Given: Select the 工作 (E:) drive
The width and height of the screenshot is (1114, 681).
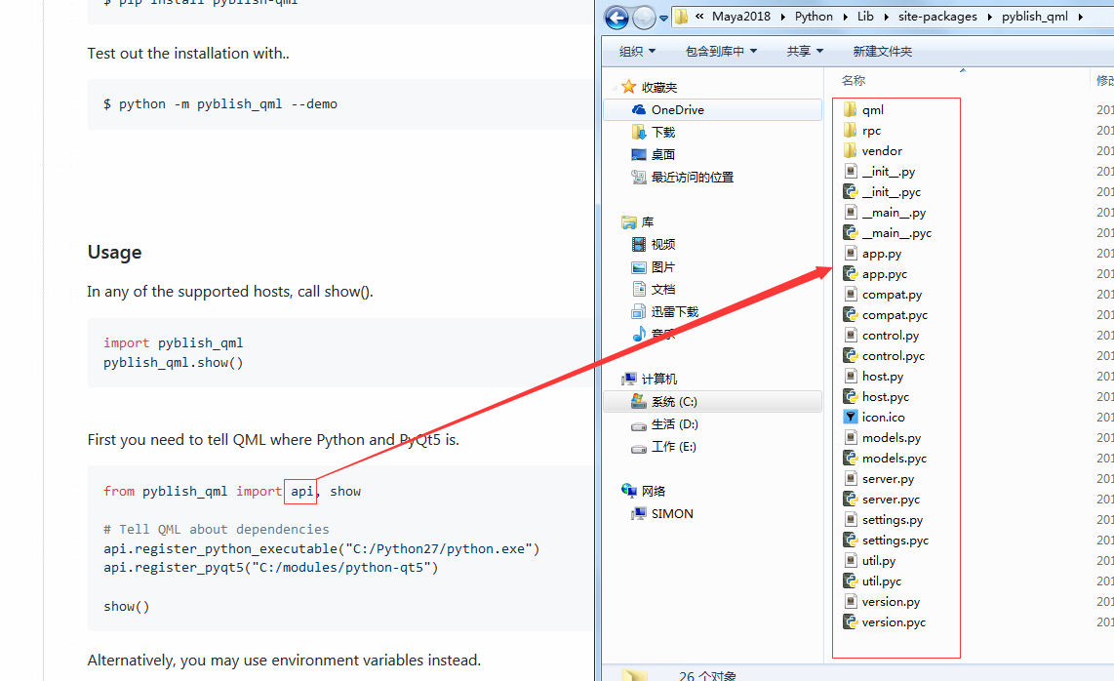Looking at the screenshot, I should click(x=663, y=447).
